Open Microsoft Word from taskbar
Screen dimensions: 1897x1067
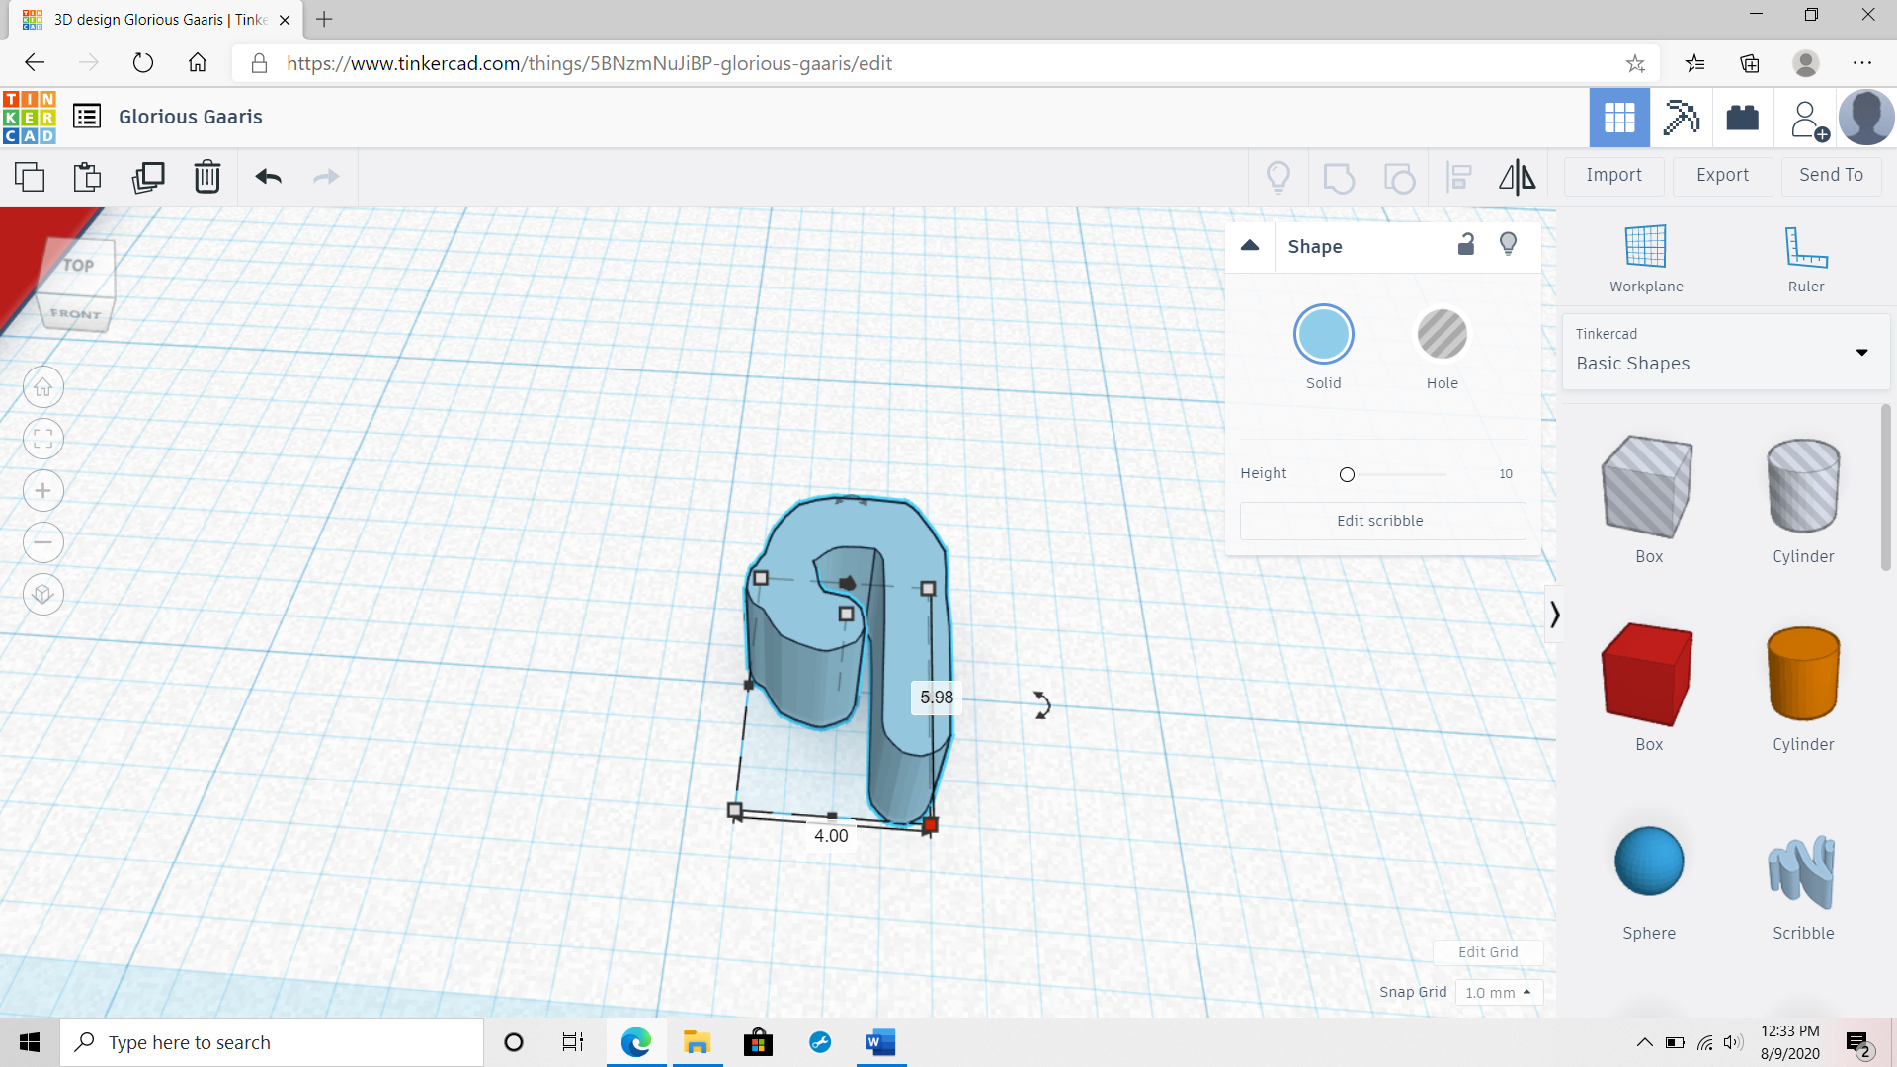(x=880, y=1042)
